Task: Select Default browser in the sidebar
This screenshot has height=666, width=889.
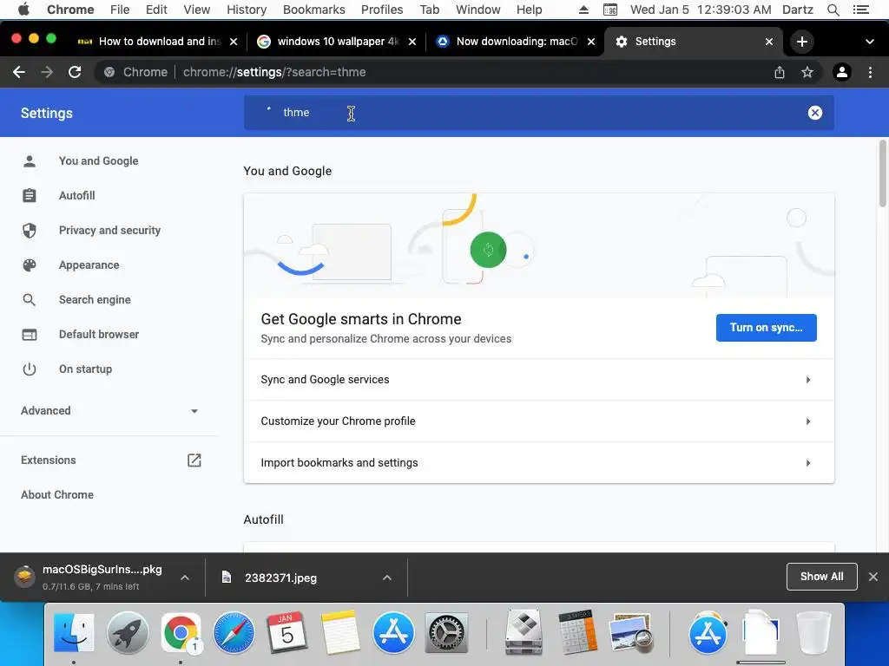Action: 99,334
